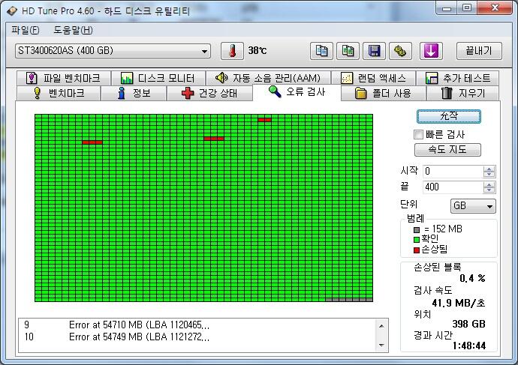This screenshot has height=365, width=518.
Task: Minimize the HD Tune Pro window
Action: coord(447,8)
